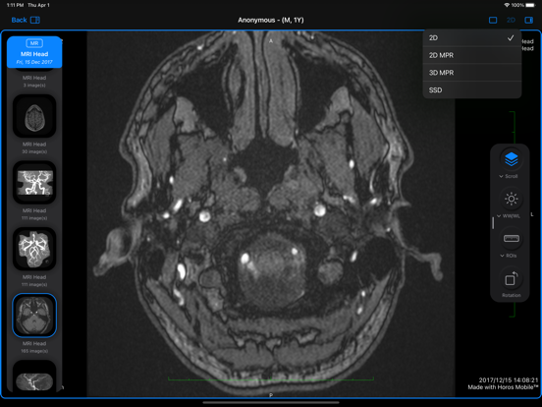
Task: Click the Rotation tool label
Action: tap(512, 295)
